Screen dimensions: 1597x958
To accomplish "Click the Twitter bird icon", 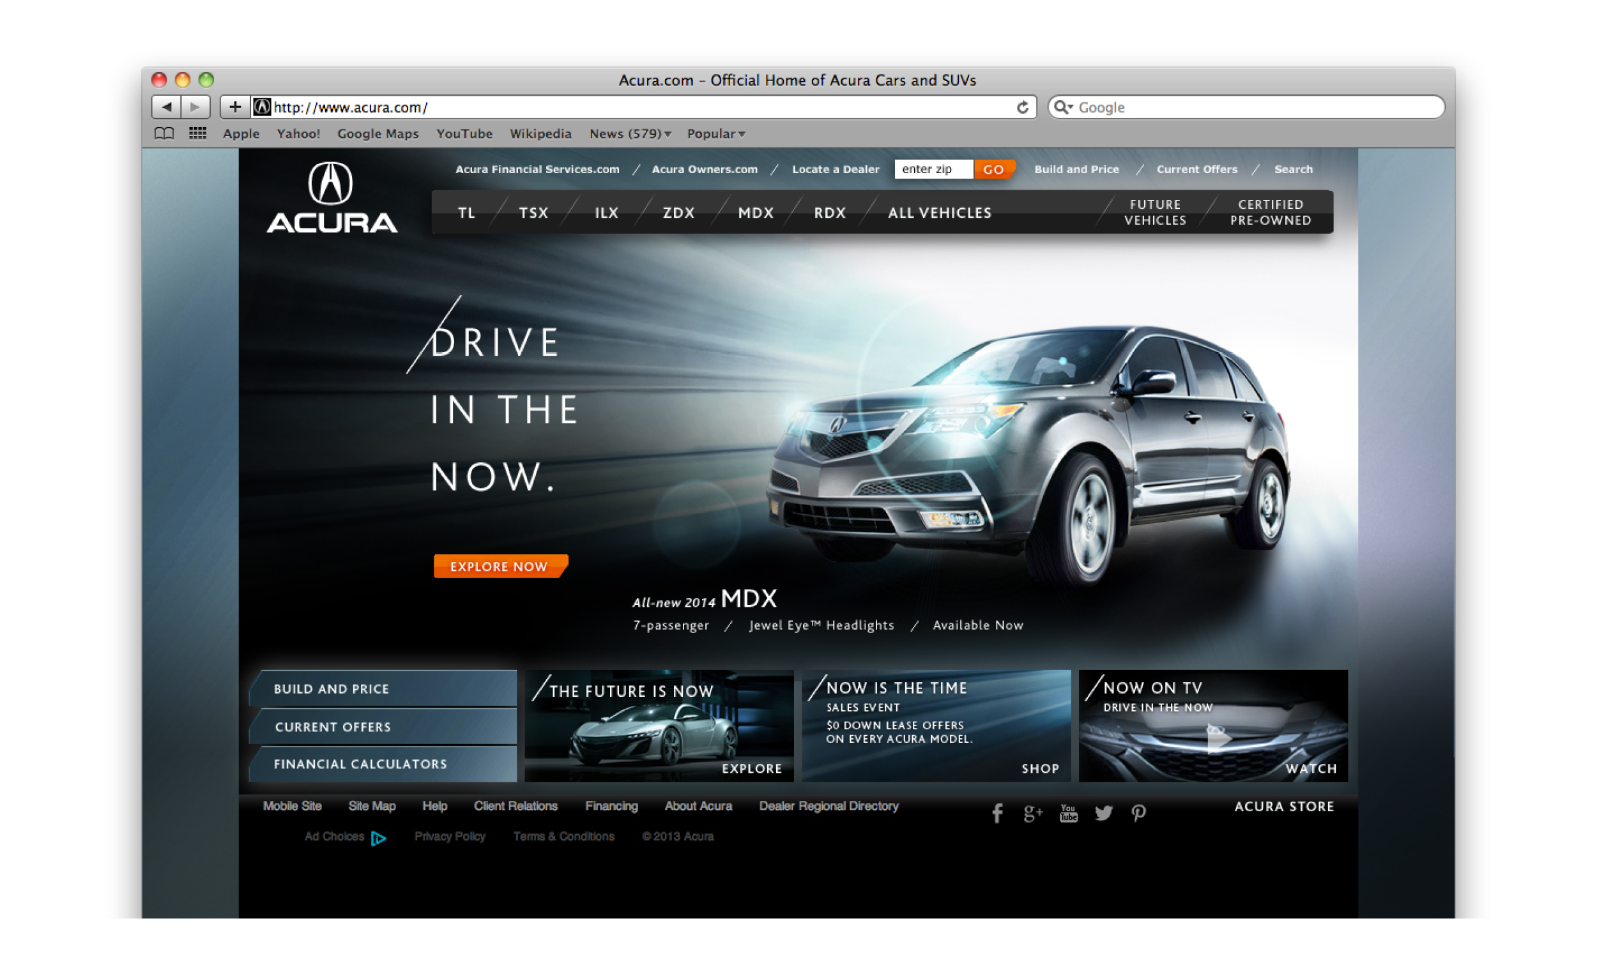I will (1103, 813).
